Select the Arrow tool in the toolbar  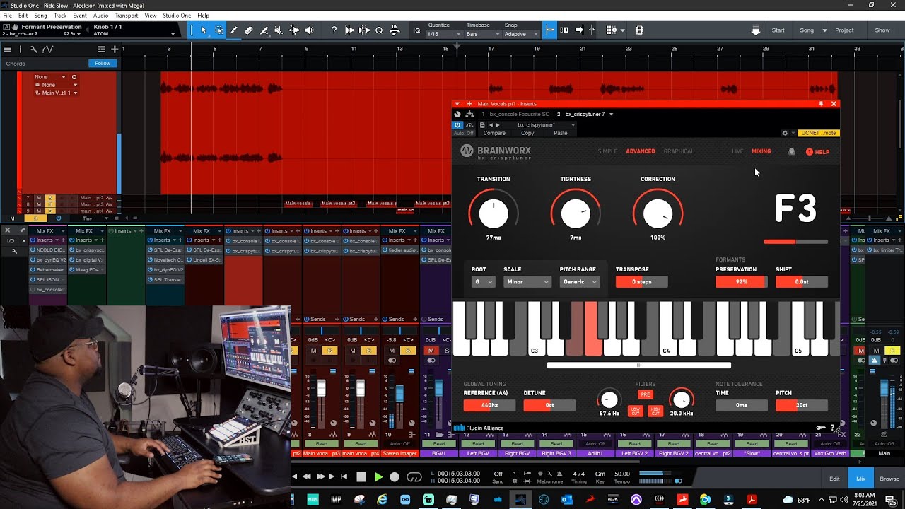tap(204, 30)
